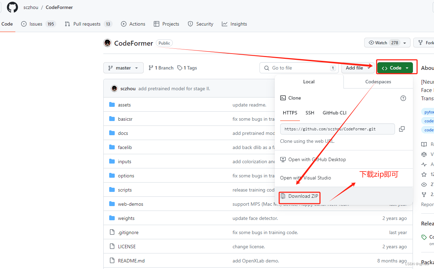Open the .gitignore file
Viewport: 434px width, 269px height.
point(128,232)
